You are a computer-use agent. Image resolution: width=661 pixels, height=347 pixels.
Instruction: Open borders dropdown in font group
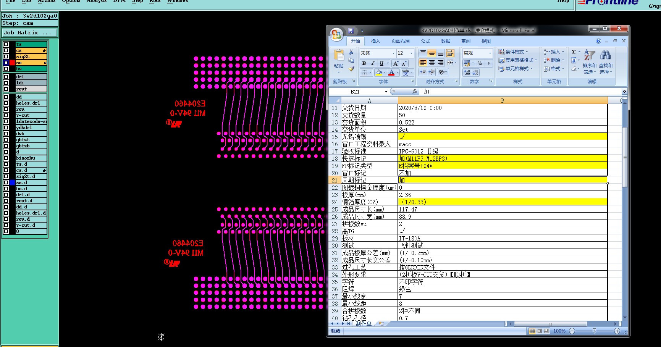click(x=370, y=72)
